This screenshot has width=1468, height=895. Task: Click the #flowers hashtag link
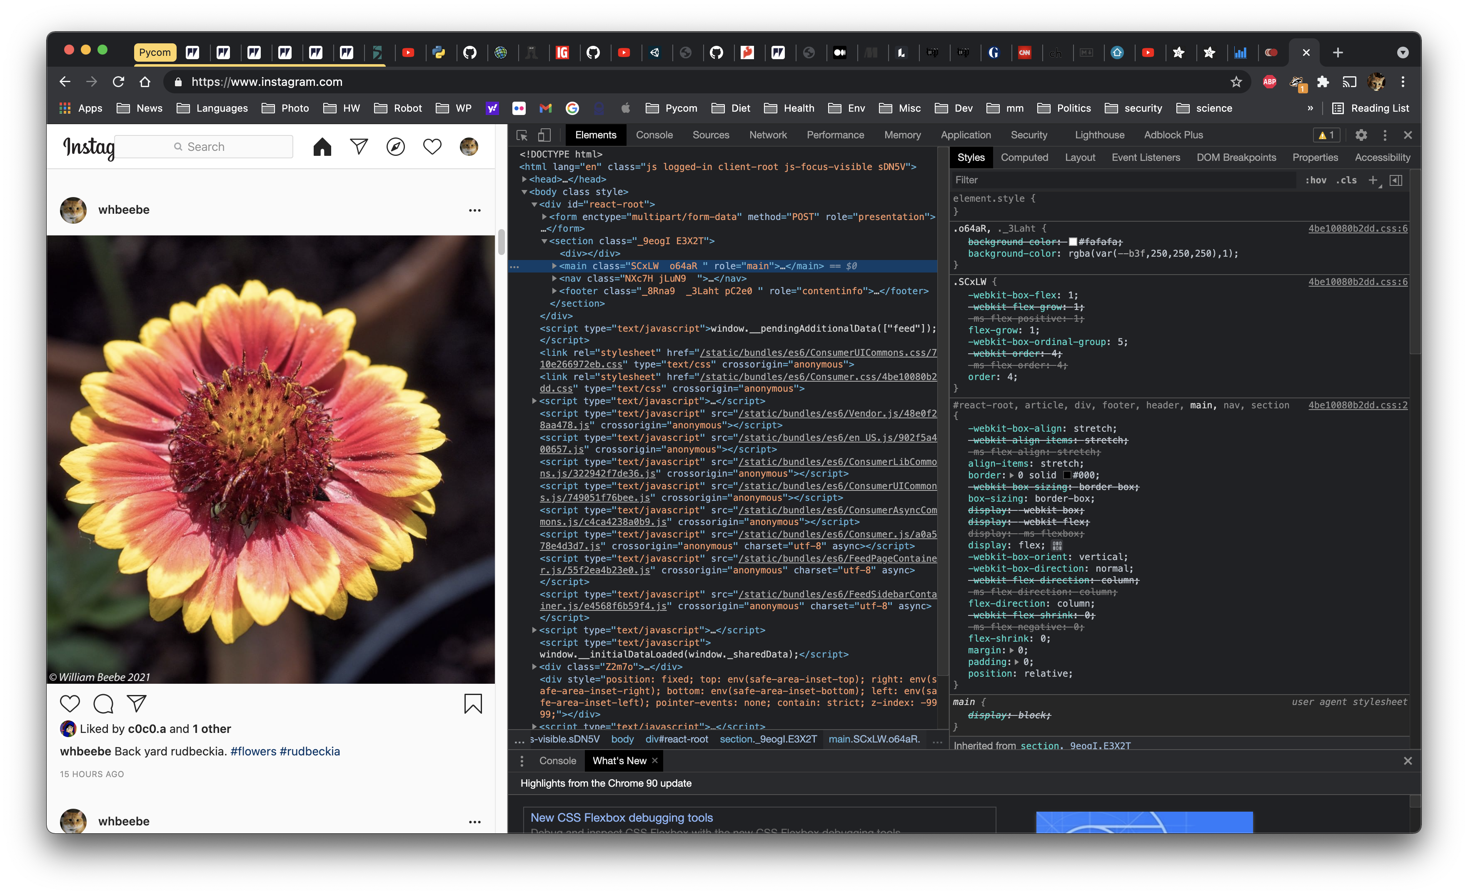[x=253, y=751]
